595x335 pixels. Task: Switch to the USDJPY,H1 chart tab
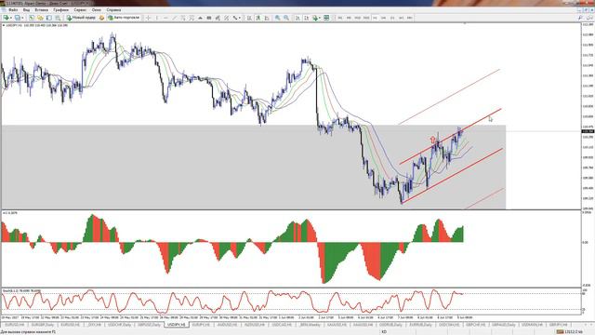[177, 325]
